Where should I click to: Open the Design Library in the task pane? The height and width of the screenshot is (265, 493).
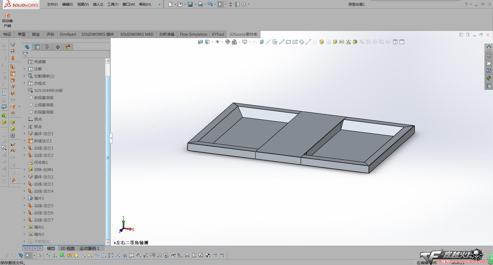pyautogui.click(x=489, y=55)
